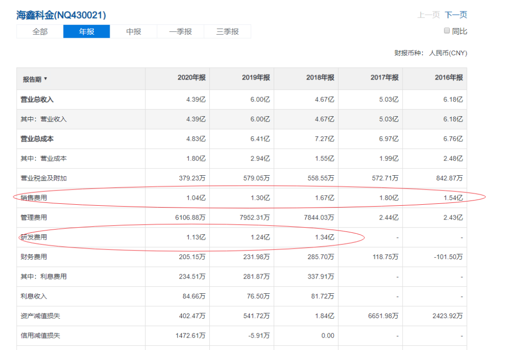
Task: Click the 上一页 previous page link
Action: pyautogui.click(x=428, y=15)
